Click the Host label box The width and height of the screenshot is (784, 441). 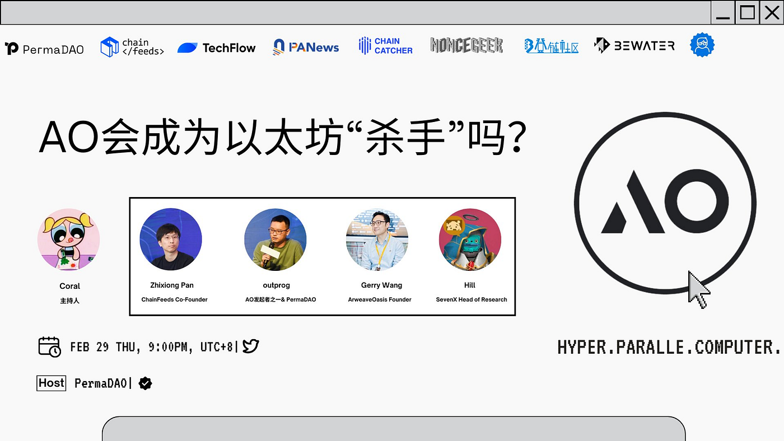pos(51,383)
